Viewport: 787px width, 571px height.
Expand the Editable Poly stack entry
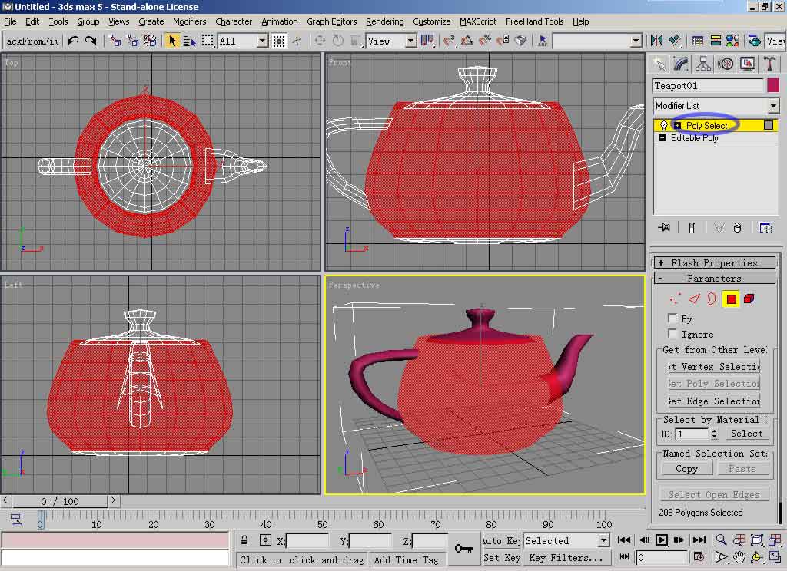point(662,138)
